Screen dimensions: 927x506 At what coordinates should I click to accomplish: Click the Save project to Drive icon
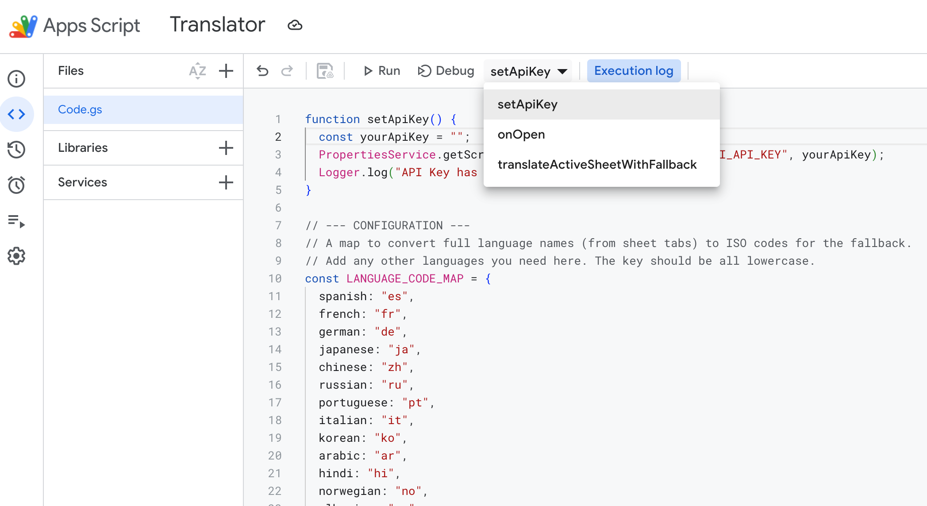coord(325,71)
